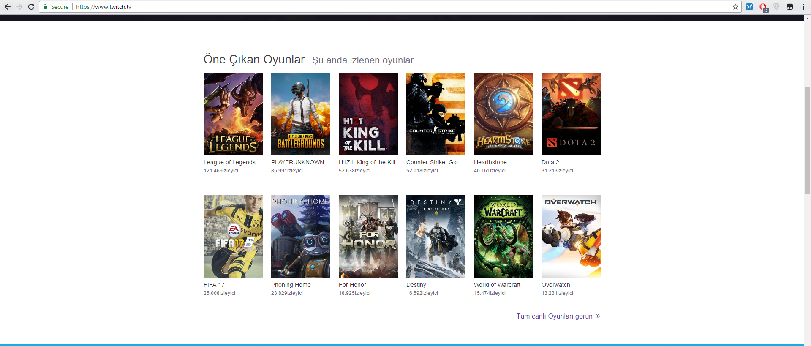Click the Destiny title link
The height and width of the screenshot is (346, 811).
coord(416,285)
